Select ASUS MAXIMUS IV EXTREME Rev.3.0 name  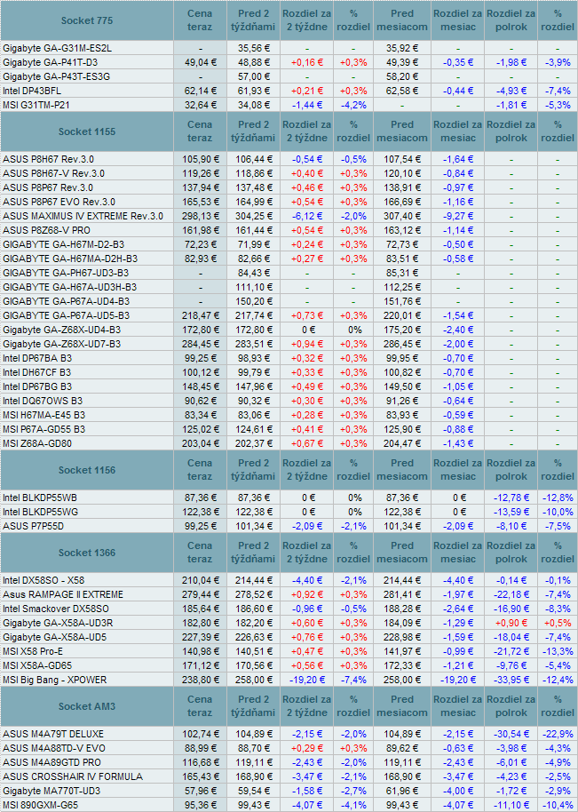(83, 217)
